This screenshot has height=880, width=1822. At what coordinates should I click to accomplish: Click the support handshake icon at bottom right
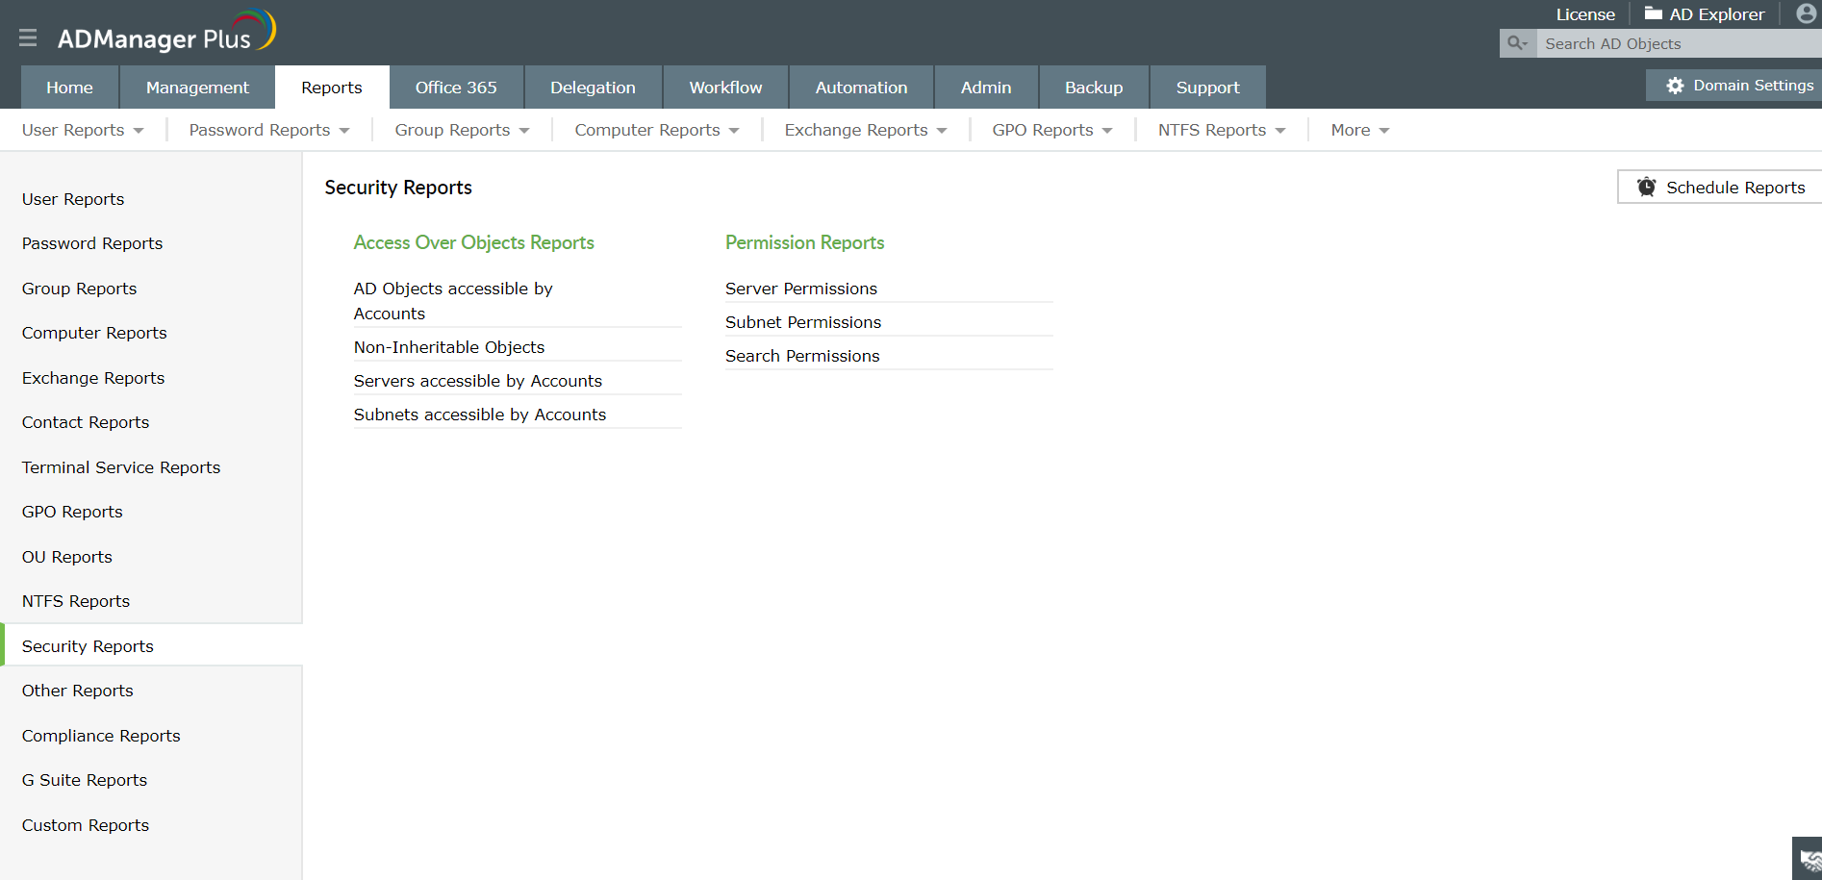coord(1808,859)
